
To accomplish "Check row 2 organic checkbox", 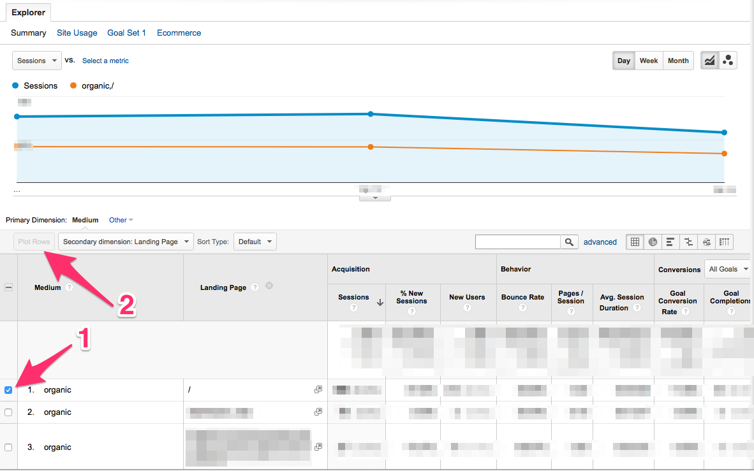I will pos(8,412).
